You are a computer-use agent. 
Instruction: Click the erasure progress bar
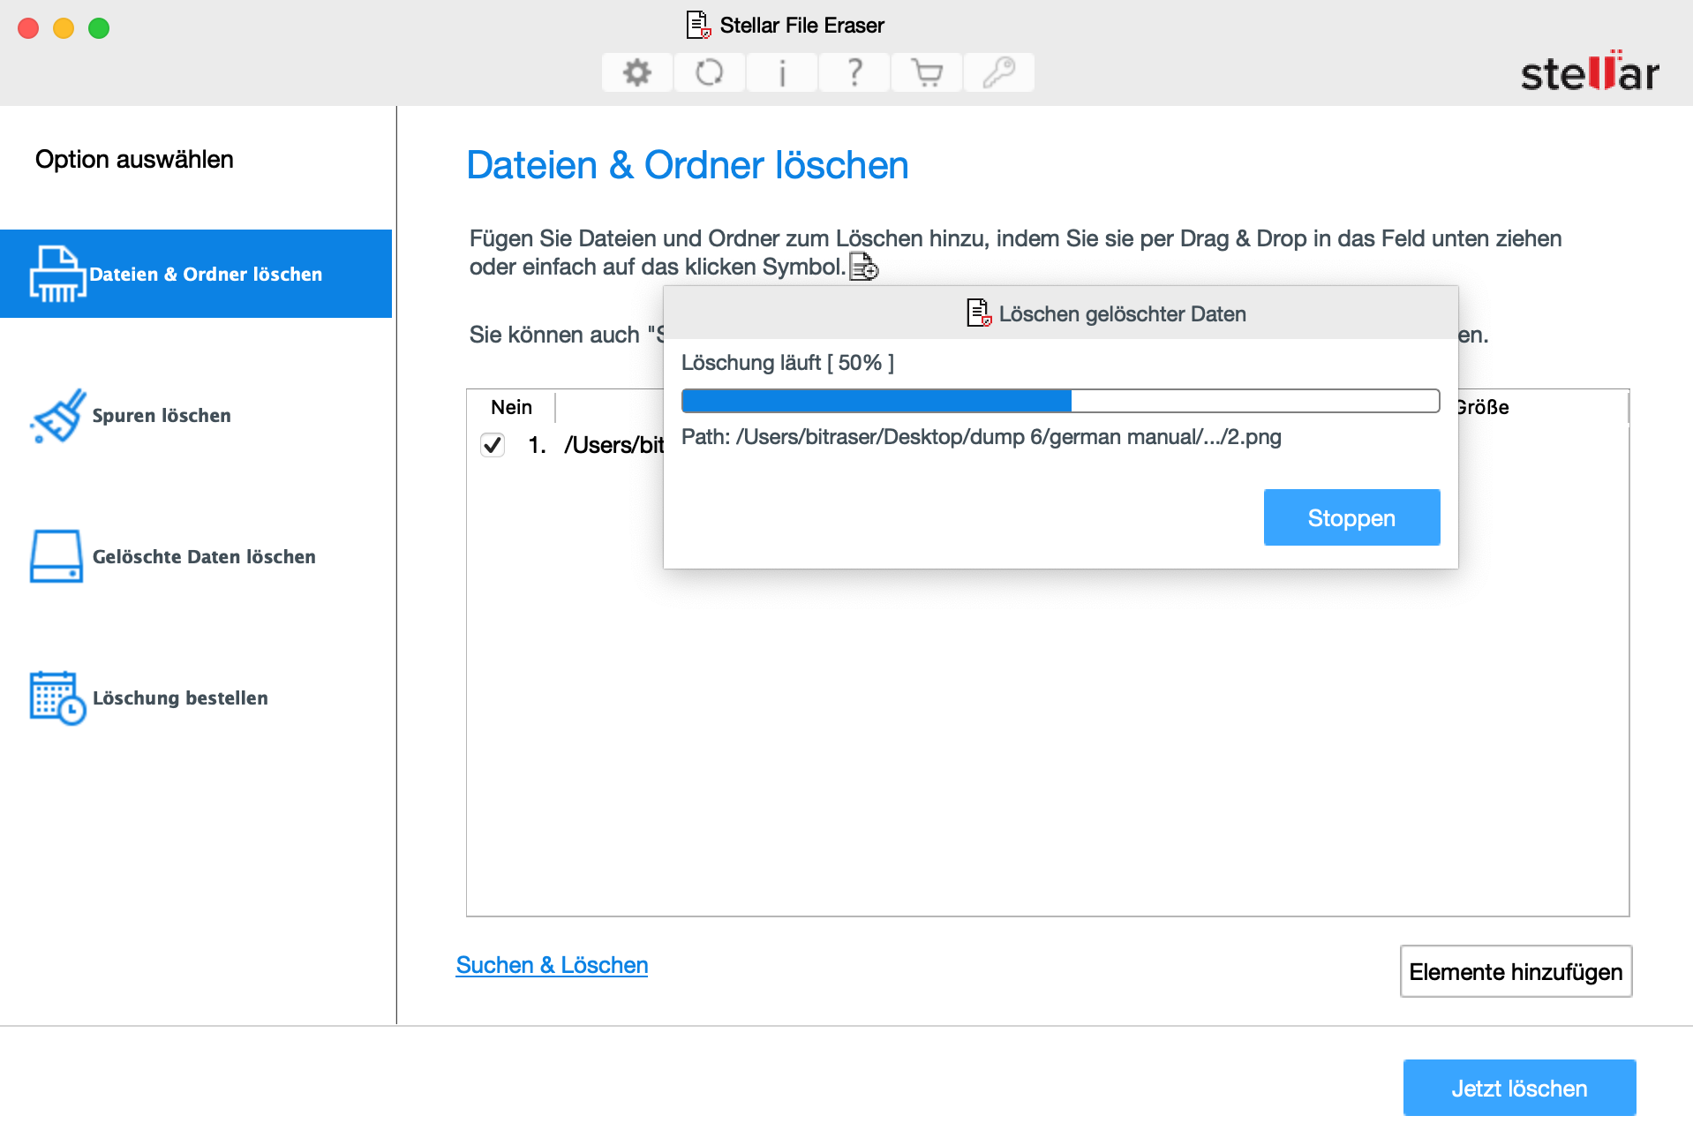1060,401
